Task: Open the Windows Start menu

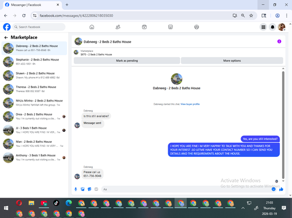Action: pyautogui.click(x=6, y=208)
